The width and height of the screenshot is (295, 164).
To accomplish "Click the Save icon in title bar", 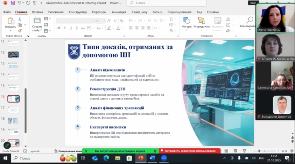I will 13,3.
